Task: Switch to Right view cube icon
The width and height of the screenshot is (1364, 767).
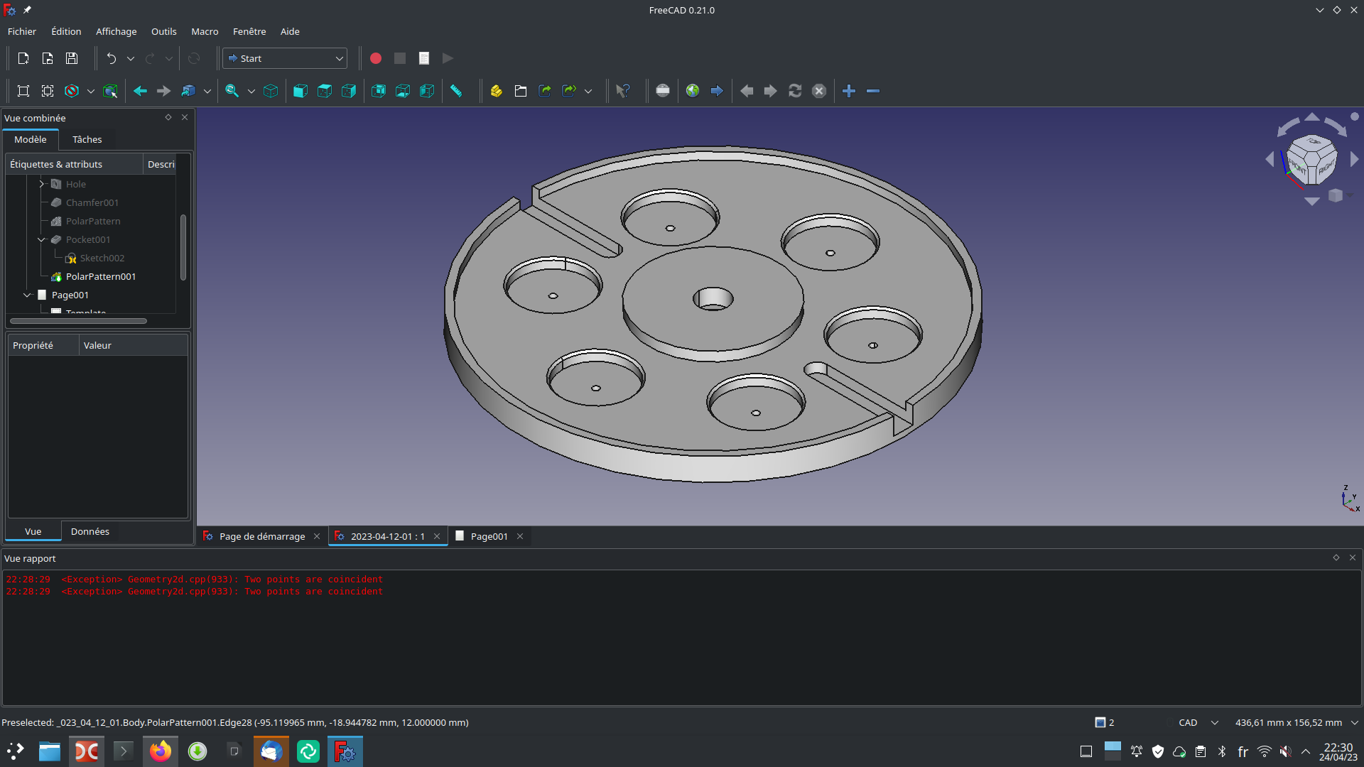Action: (349, 91)
